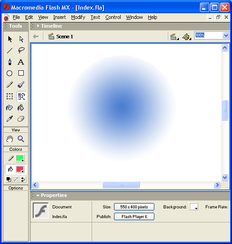232x244 pixels.
Task: Select the Eraser tool
Action: coord(21,119)
